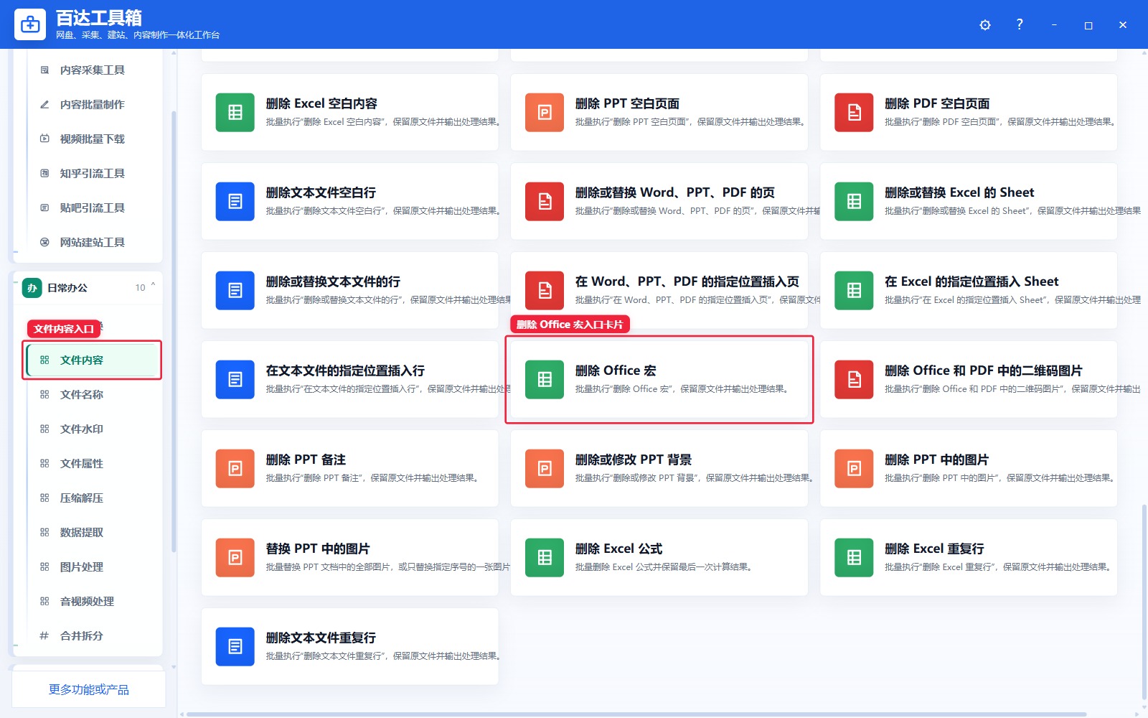The image size is (1148, 718).
Task: Open the 删除 Excel 重复行 card title
Action: [x=934, y=549]
